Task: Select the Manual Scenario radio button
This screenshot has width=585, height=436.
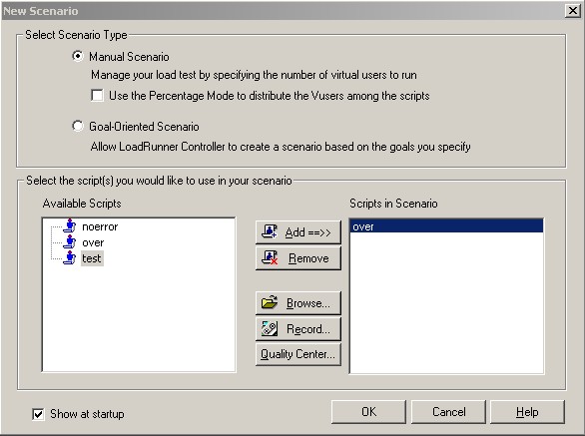Action: click(78, 56)
